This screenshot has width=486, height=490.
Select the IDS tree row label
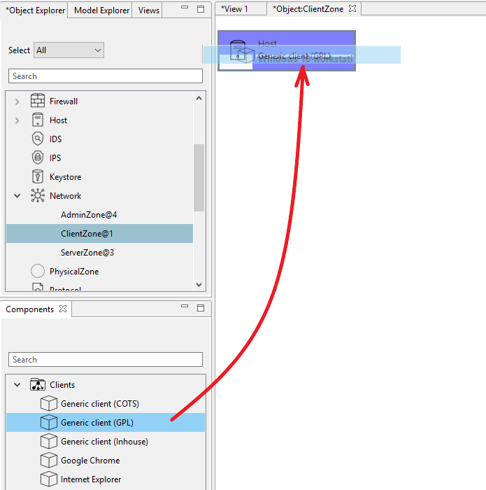point(55,139)
